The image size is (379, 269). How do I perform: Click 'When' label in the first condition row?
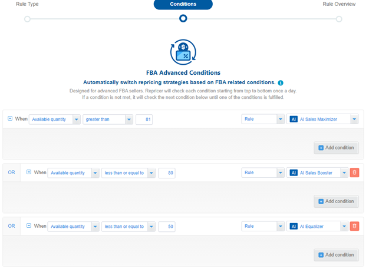21,119
